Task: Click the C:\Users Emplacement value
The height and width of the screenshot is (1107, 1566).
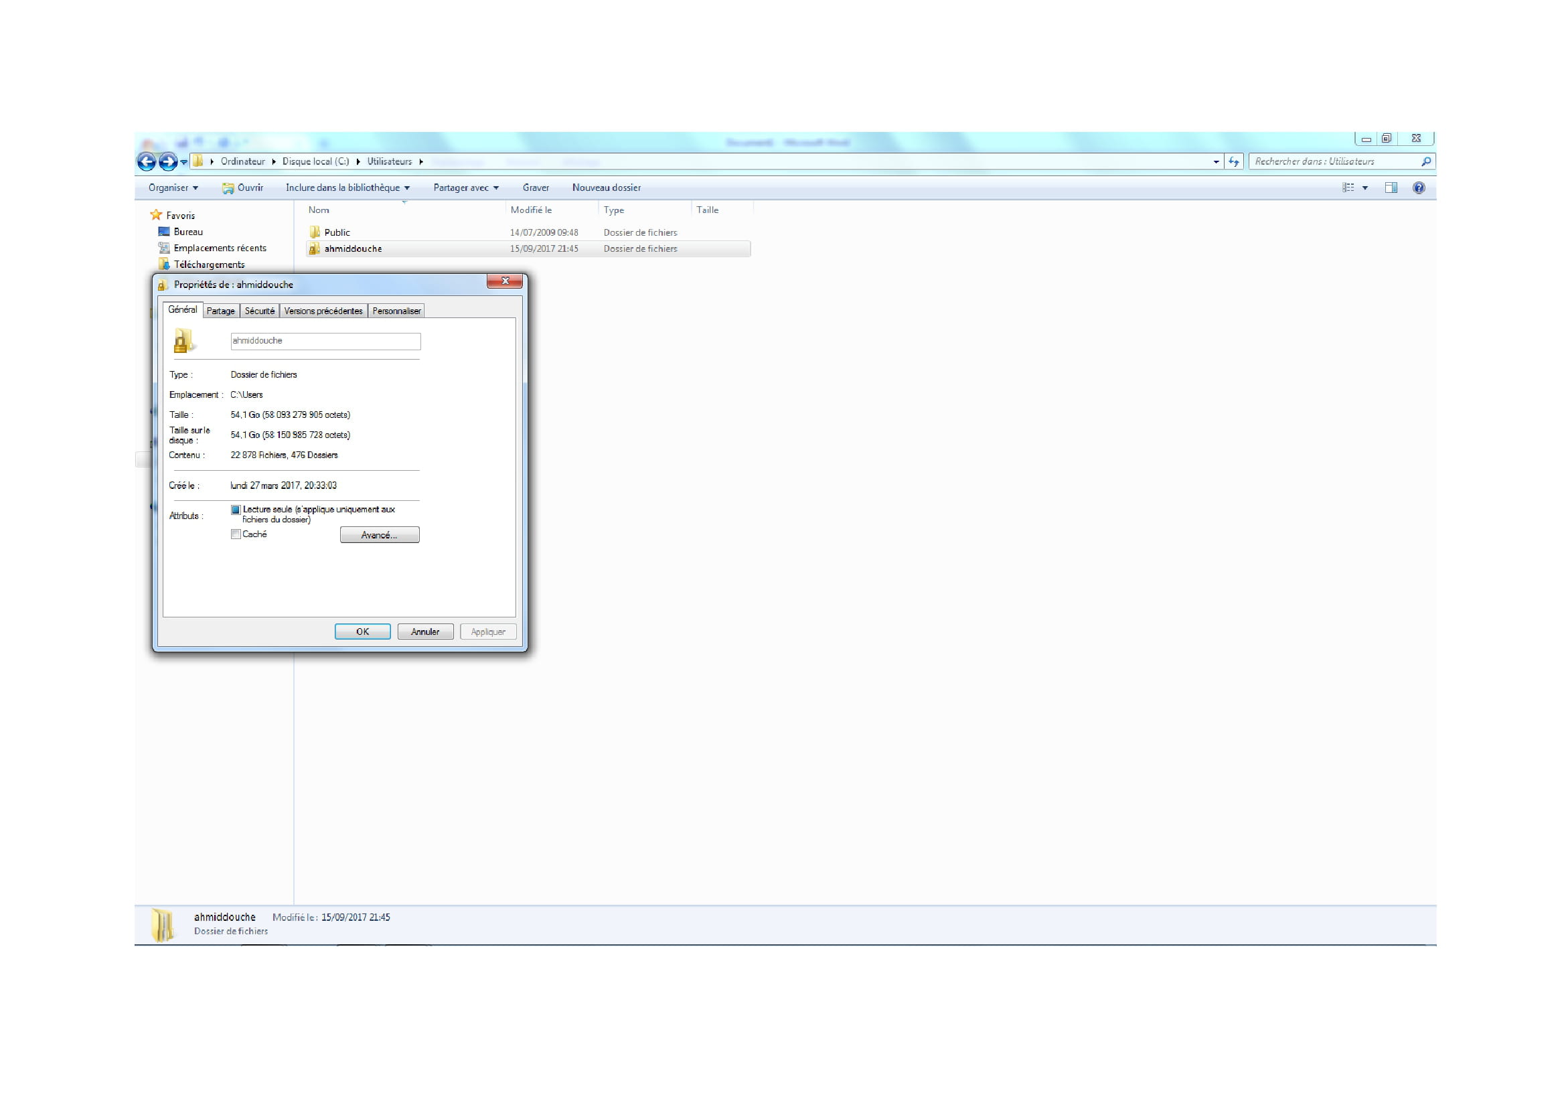Action: click(247, 395)
